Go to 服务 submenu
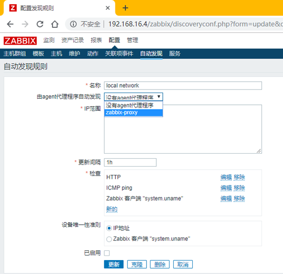The height and width of the screenshot is (274, 283). coord(175,53)
